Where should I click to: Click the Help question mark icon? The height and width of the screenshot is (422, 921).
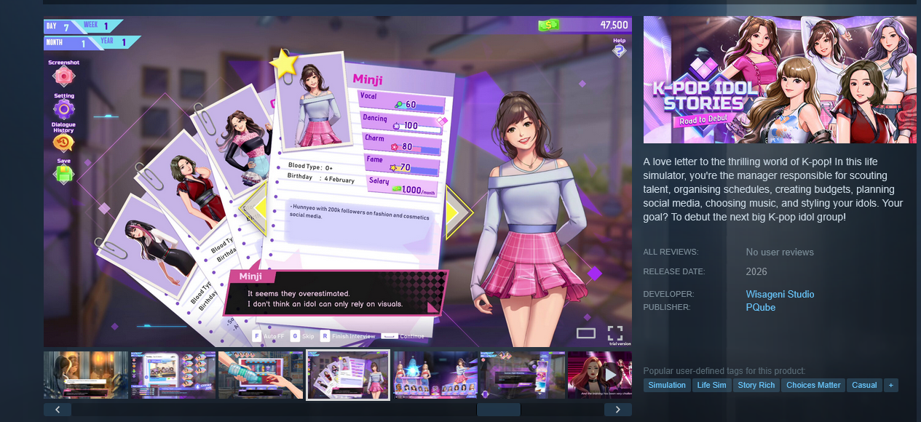point(619,50)
